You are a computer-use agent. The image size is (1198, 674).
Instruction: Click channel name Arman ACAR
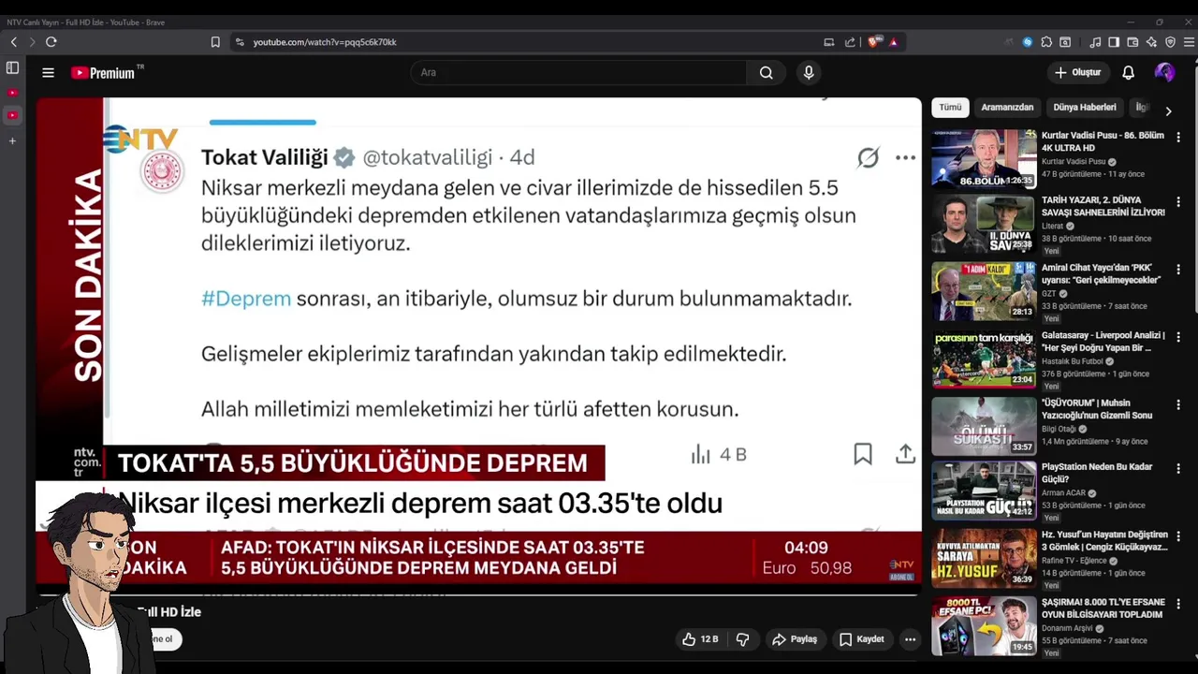click(1063, 492)
